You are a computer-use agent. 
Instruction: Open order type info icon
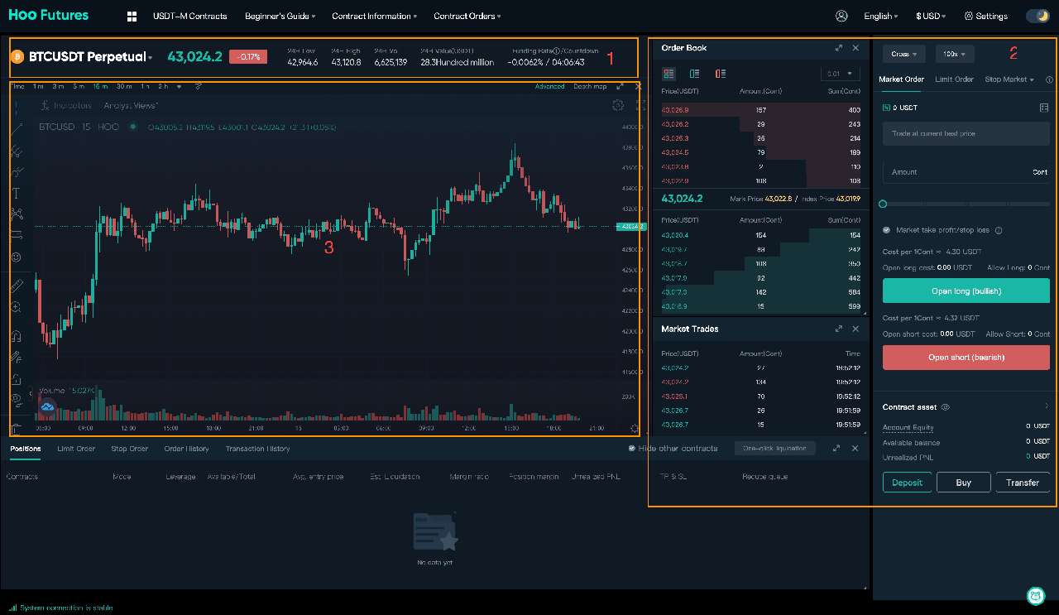(1049, 79)
